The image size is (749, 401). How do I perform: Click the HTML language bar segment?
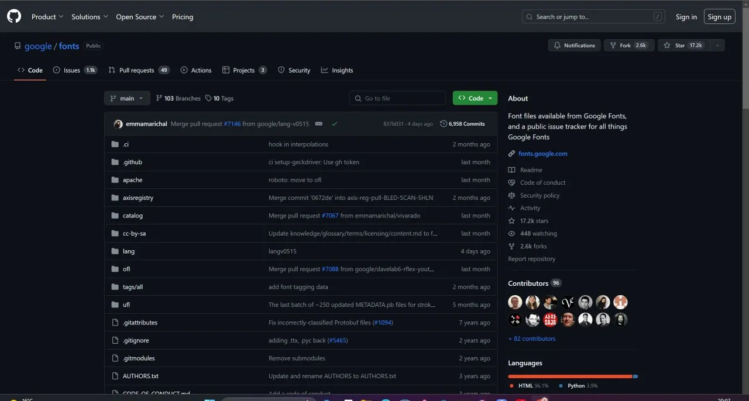click(570, 376)
